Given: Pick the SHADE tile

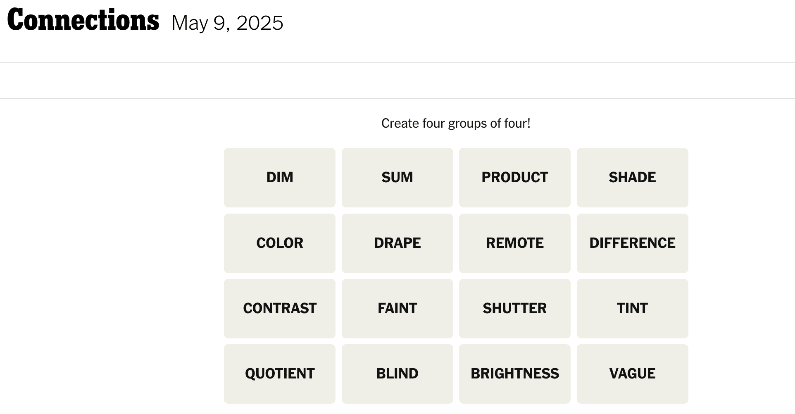Looking at the screenshot, I should coord(632,178).
